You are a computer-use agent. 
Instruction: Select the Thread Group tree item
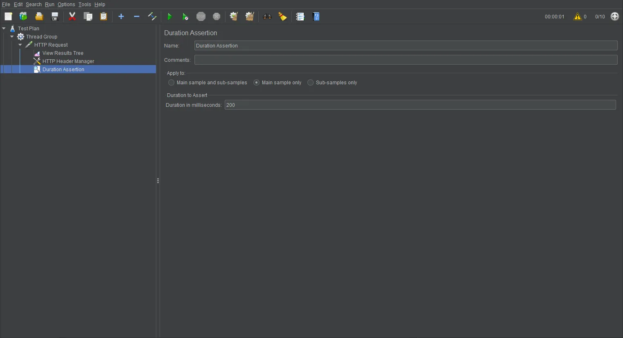pos(42,37)
